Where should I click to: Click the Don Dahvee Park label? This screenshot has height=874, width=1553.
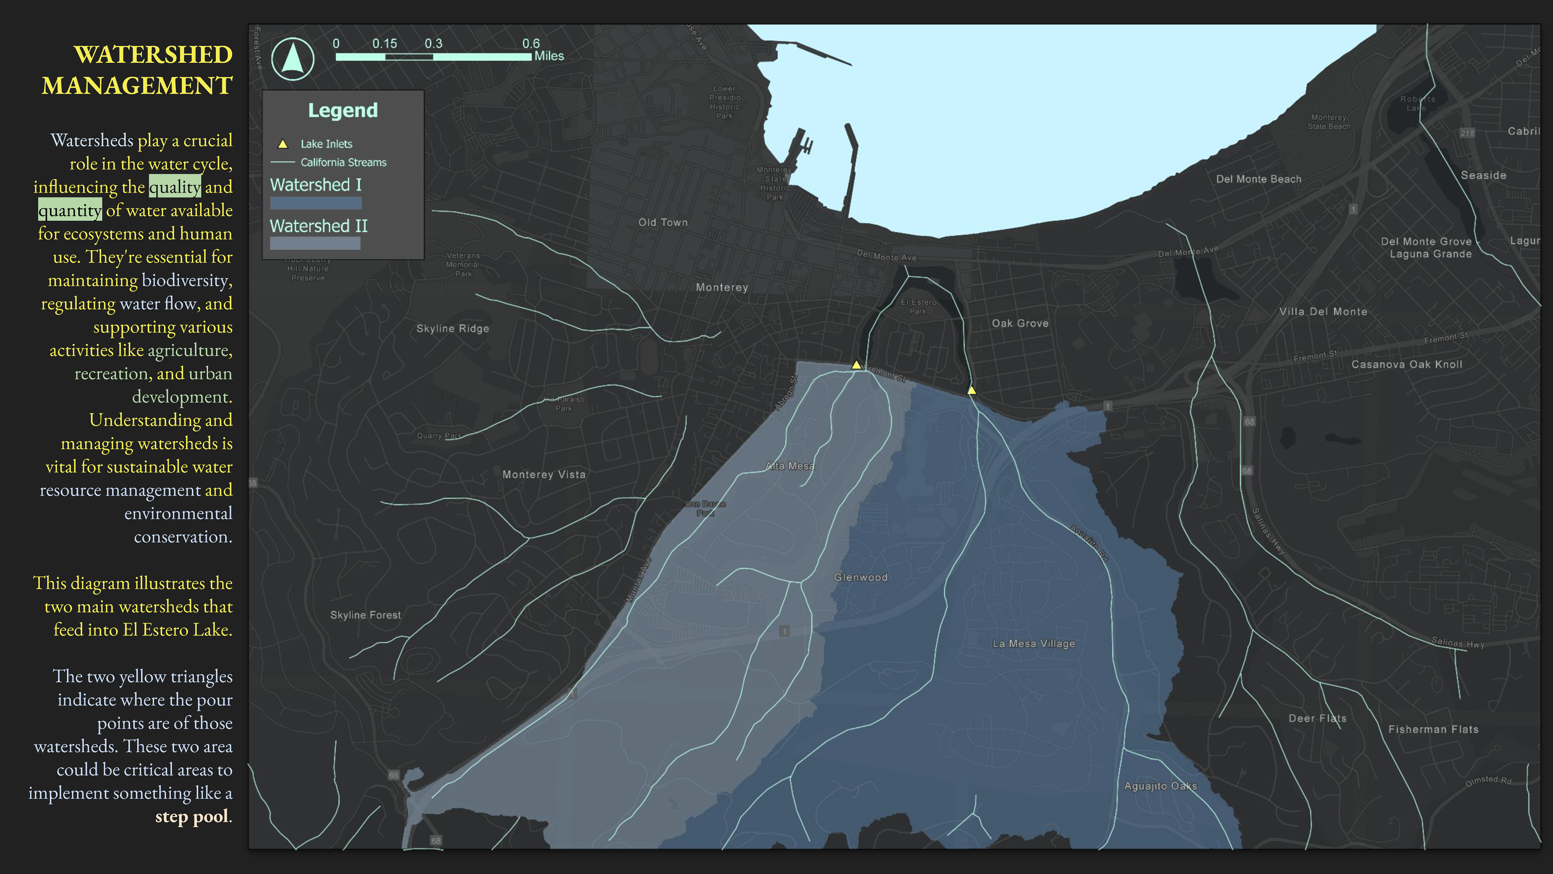(705, 509)
